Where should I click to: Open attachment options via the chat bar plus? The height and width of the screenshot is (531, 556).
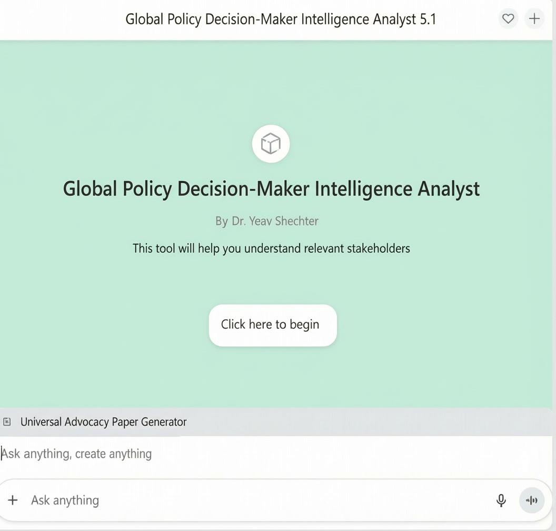tap(13, 500)
